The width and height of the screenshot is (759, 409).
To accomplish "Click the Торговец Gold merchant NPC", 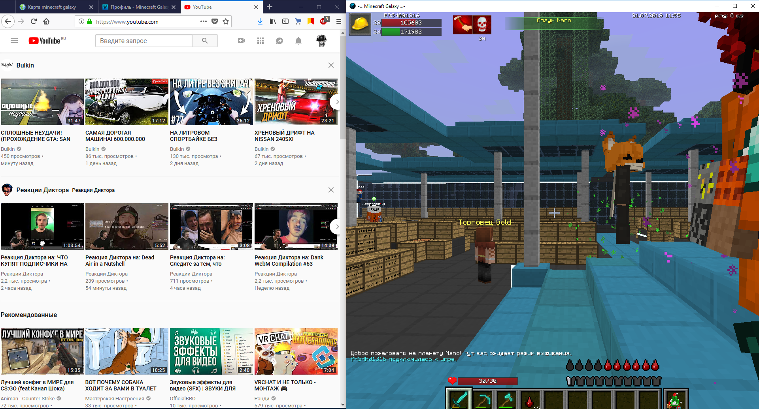I will 484,255.
